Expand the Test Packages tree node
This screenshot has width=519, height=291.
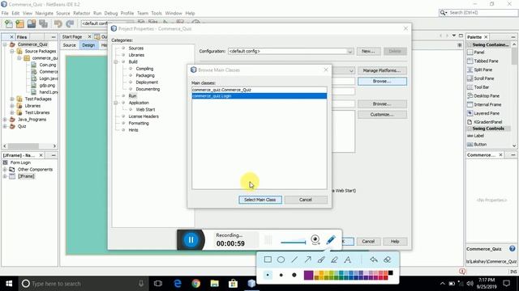(12, 99)
